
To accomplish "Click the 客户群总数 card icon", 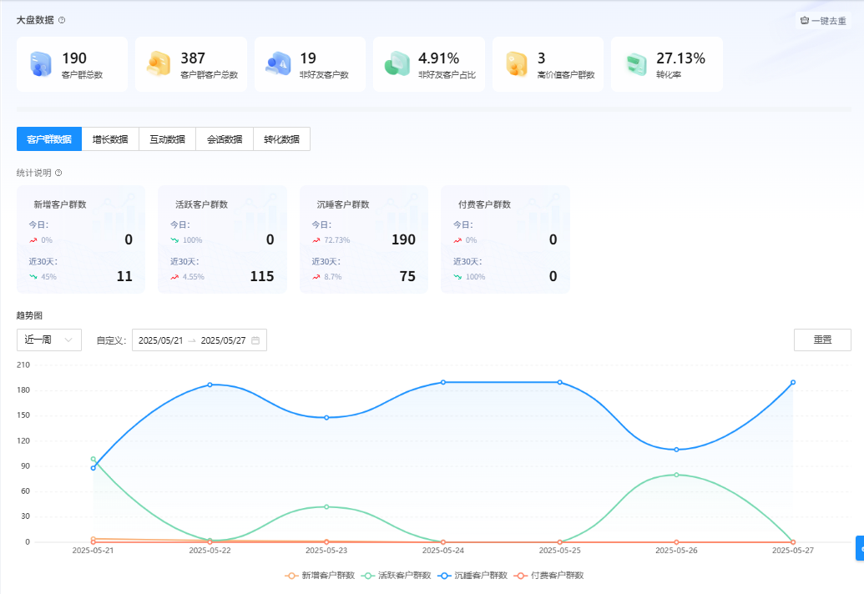I will (41, 64).
